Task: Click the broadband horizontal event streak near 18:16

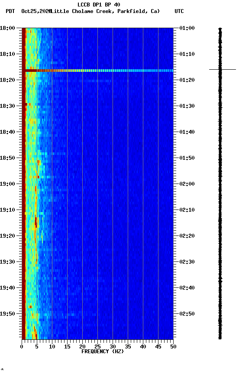Action: [97, 71]
